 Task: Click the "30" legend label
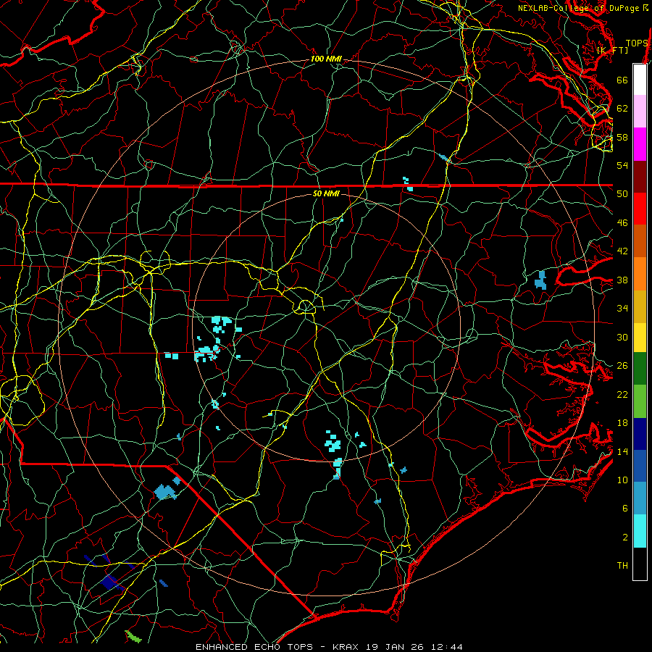(x=622, y=337)
